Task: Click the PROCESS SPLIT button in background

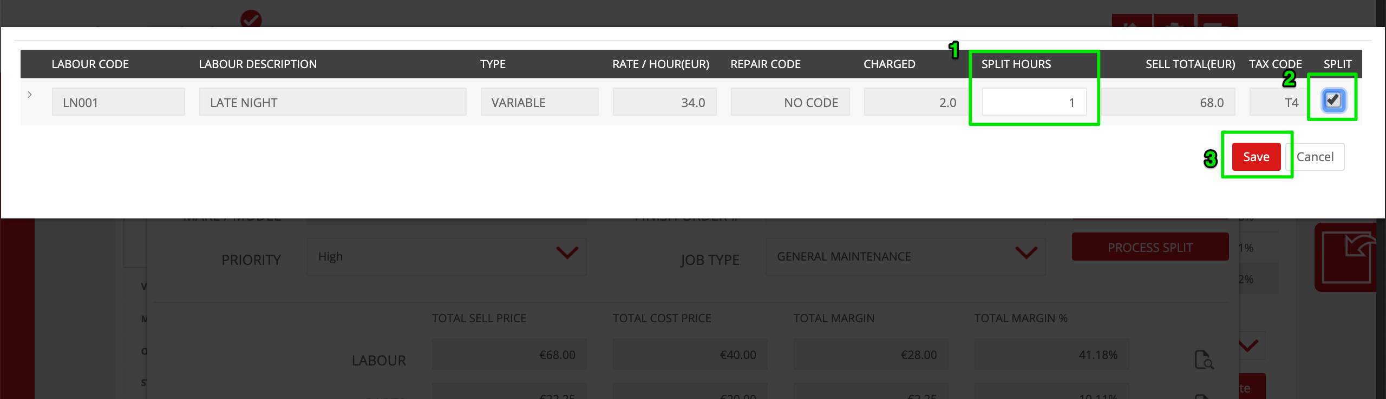Action: coord(1150,247)
